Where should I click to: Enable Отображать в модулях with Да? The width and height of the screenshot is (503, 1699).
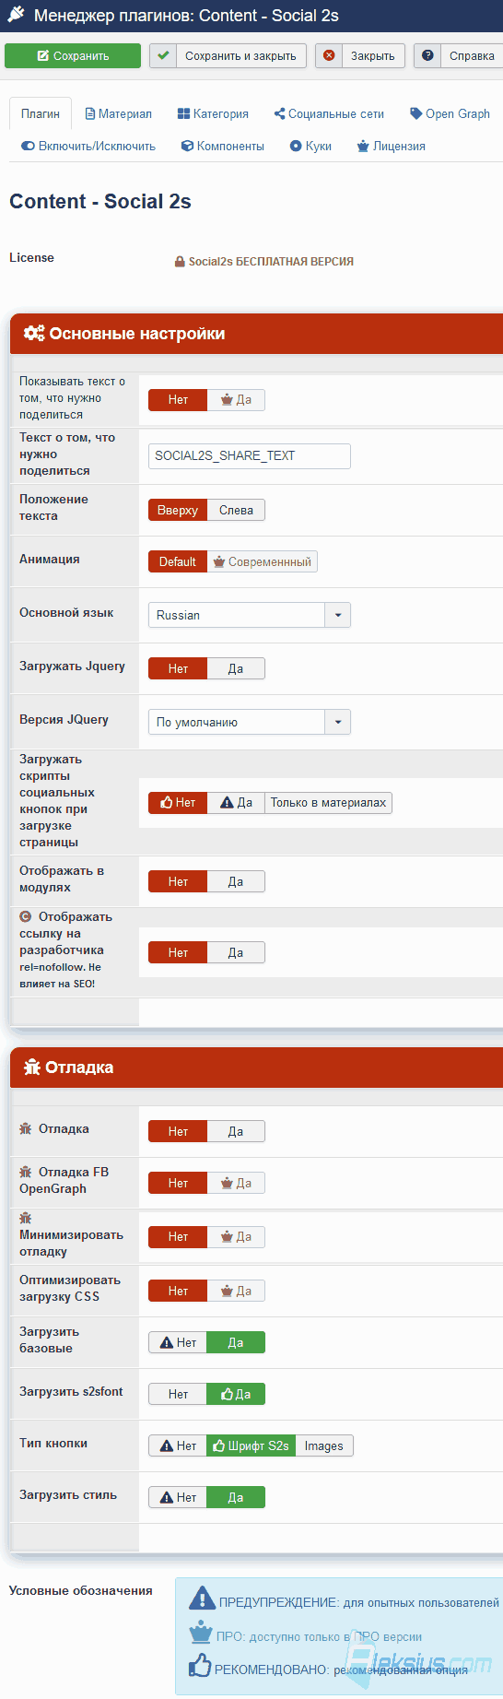pyautogui.click(x=236, y=882)
